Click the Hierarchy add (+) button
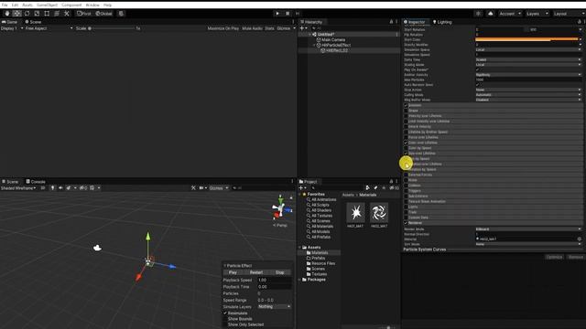This screenshot has width=586, height=329. [x=303, y=28]
